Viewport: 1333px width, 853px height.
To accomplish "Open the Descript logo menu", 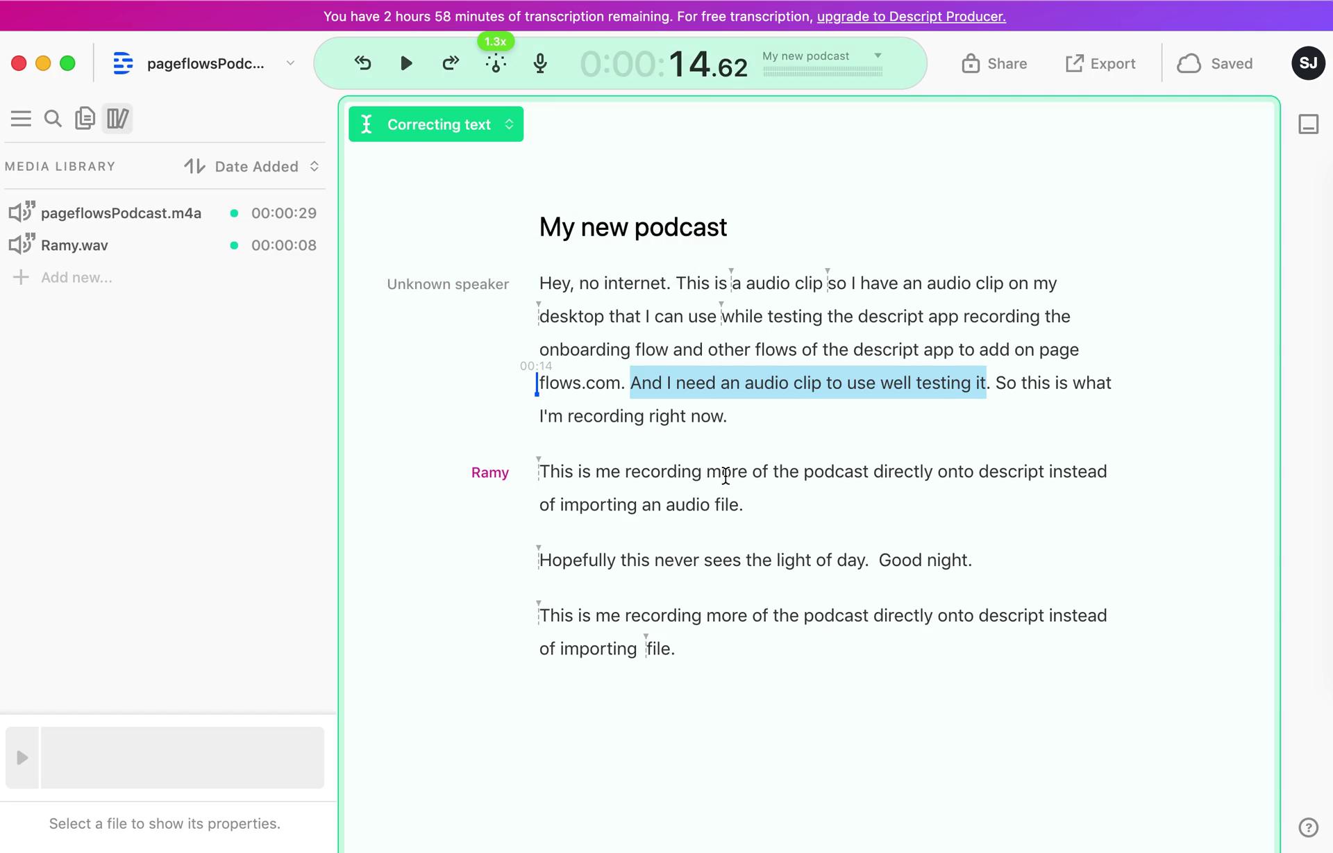I will [x=123, y=63].
